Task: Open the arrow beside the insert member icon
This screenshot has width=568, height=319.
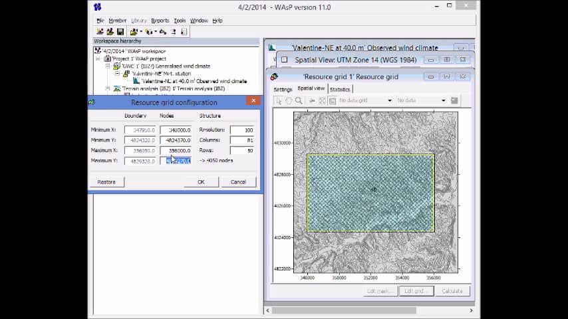Action: (156, 32)
